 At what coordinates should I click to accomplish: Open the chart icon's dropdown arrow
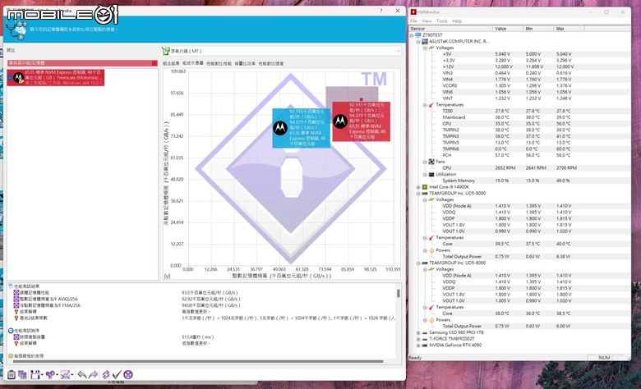tap(72, 375)
